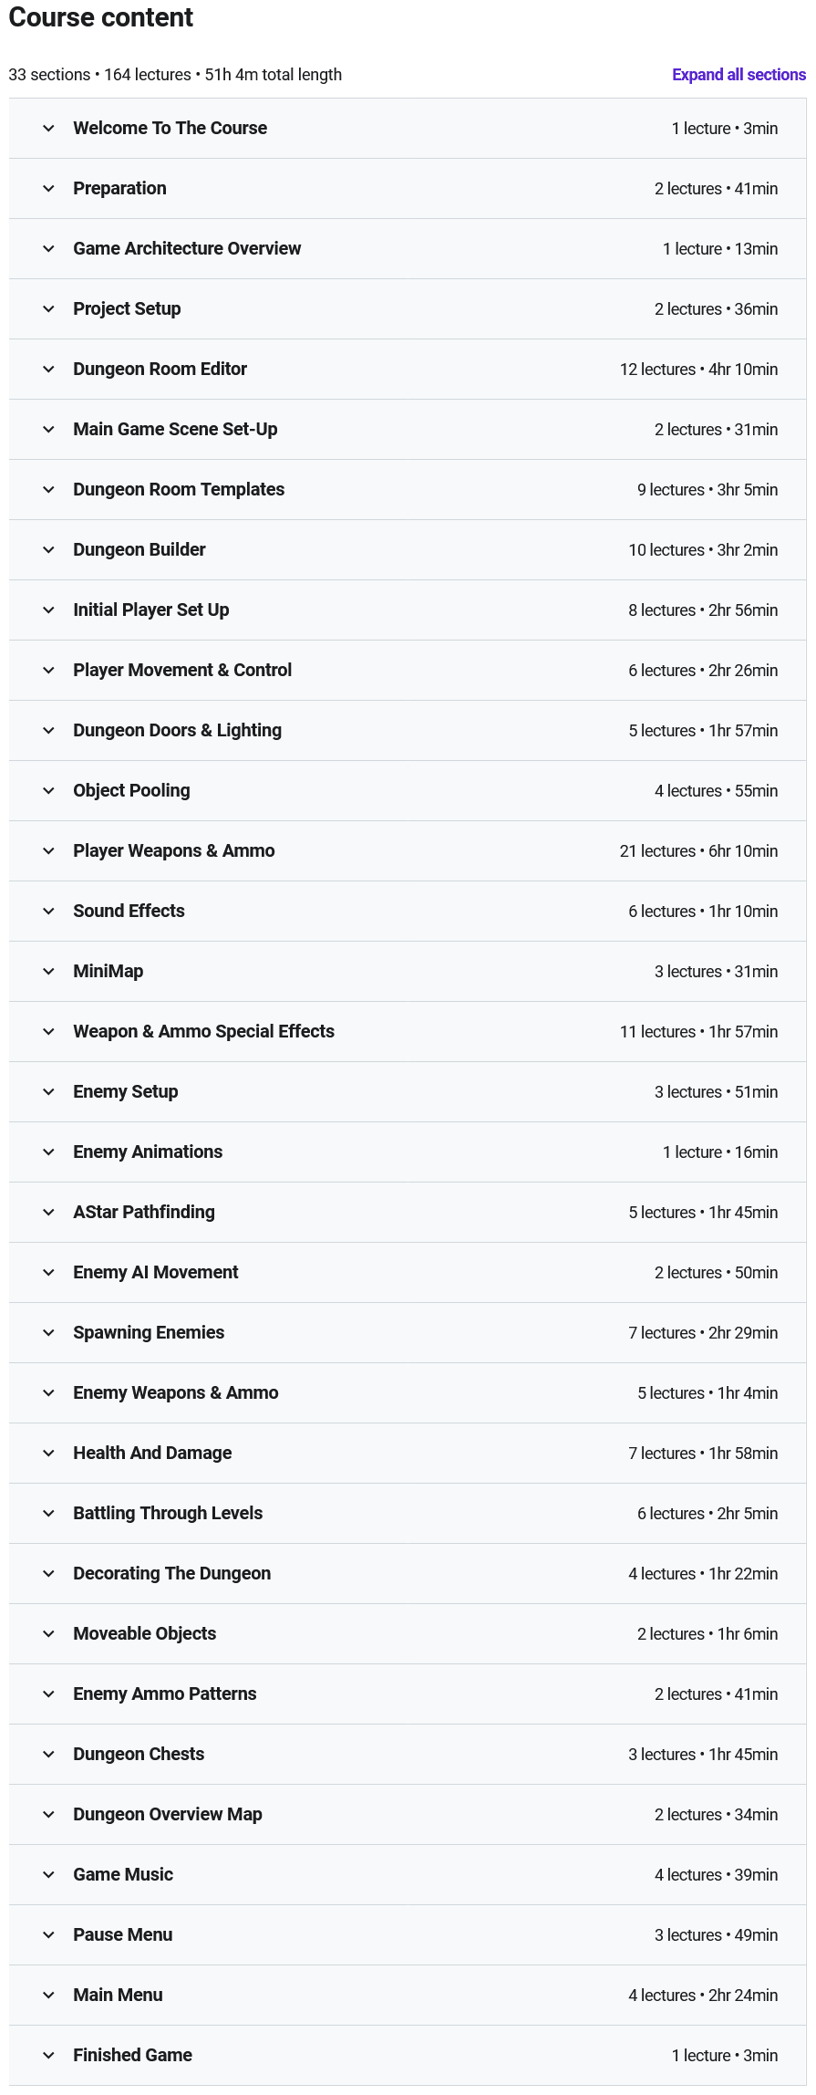
Task: Select the Spawning Enemies section row
Action: (408, 1333)
